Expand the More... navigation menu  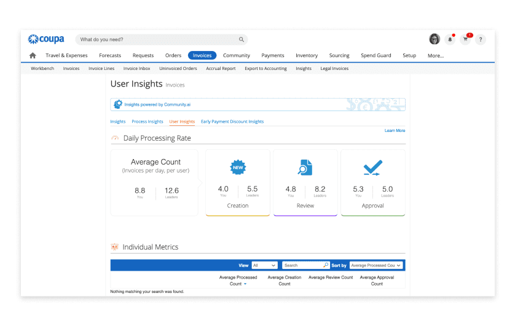[x=436, y=55]
